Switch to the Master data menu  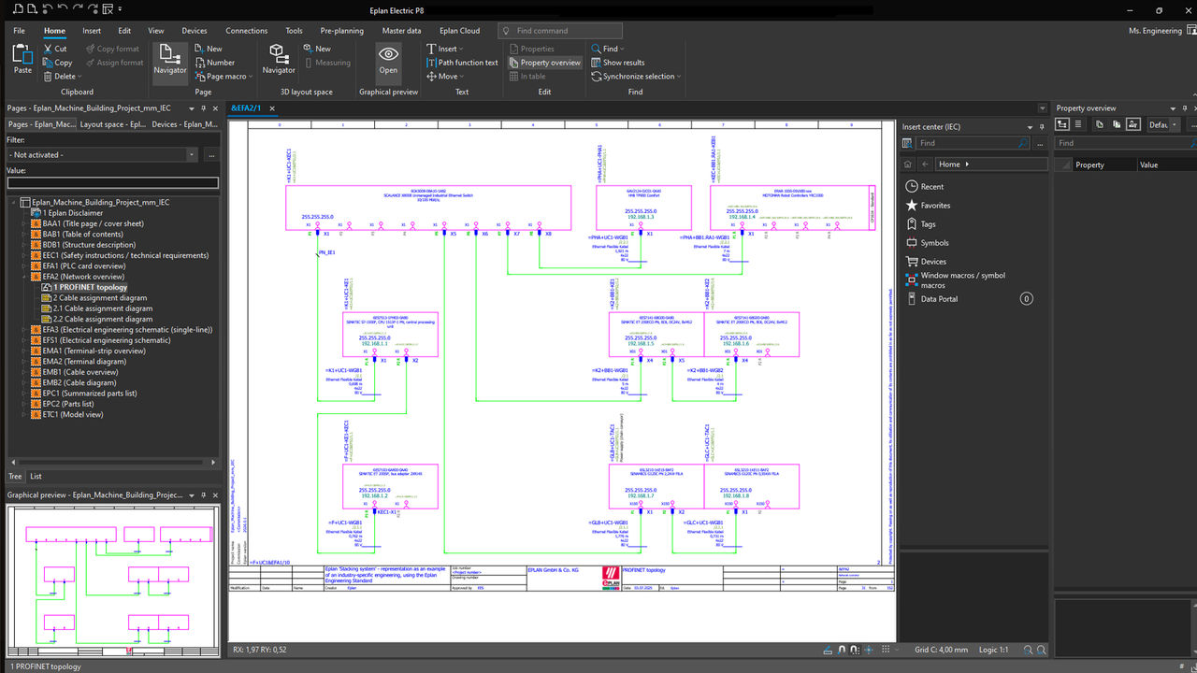pos(401,30)
